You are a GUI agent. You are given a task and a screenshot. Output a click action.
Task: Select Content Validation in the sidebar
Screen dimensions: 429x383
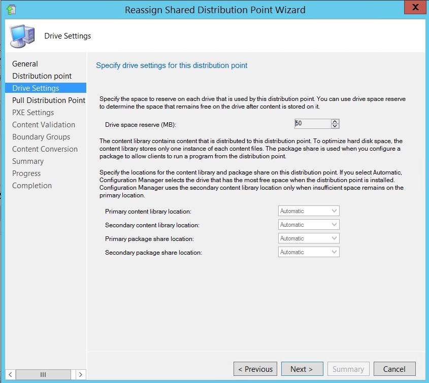pyautogui.click(x=43, y=124)
